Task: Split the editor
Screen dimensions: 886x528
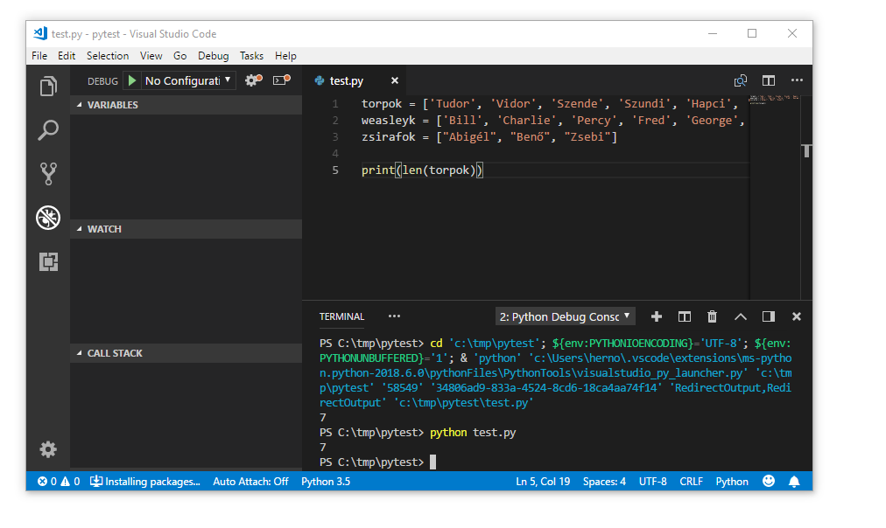Action: pyautogui.click(x=769, y=80)
